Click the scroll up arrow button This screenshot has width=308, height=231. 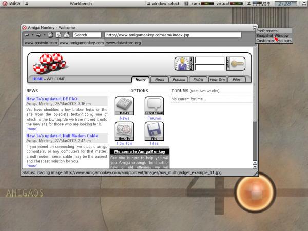[255, 162]
